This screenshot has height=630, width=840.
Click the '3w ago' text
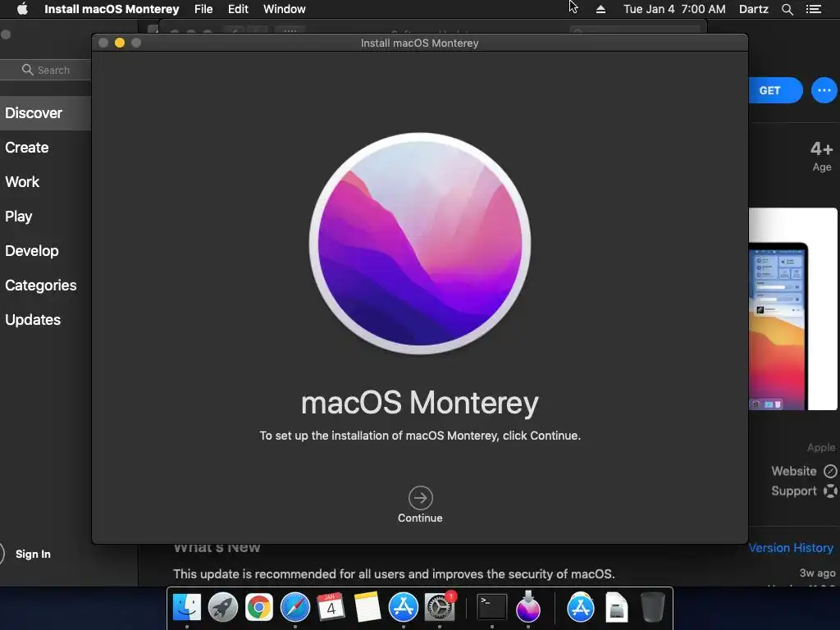pyautogui.click(x=817, y=573)
